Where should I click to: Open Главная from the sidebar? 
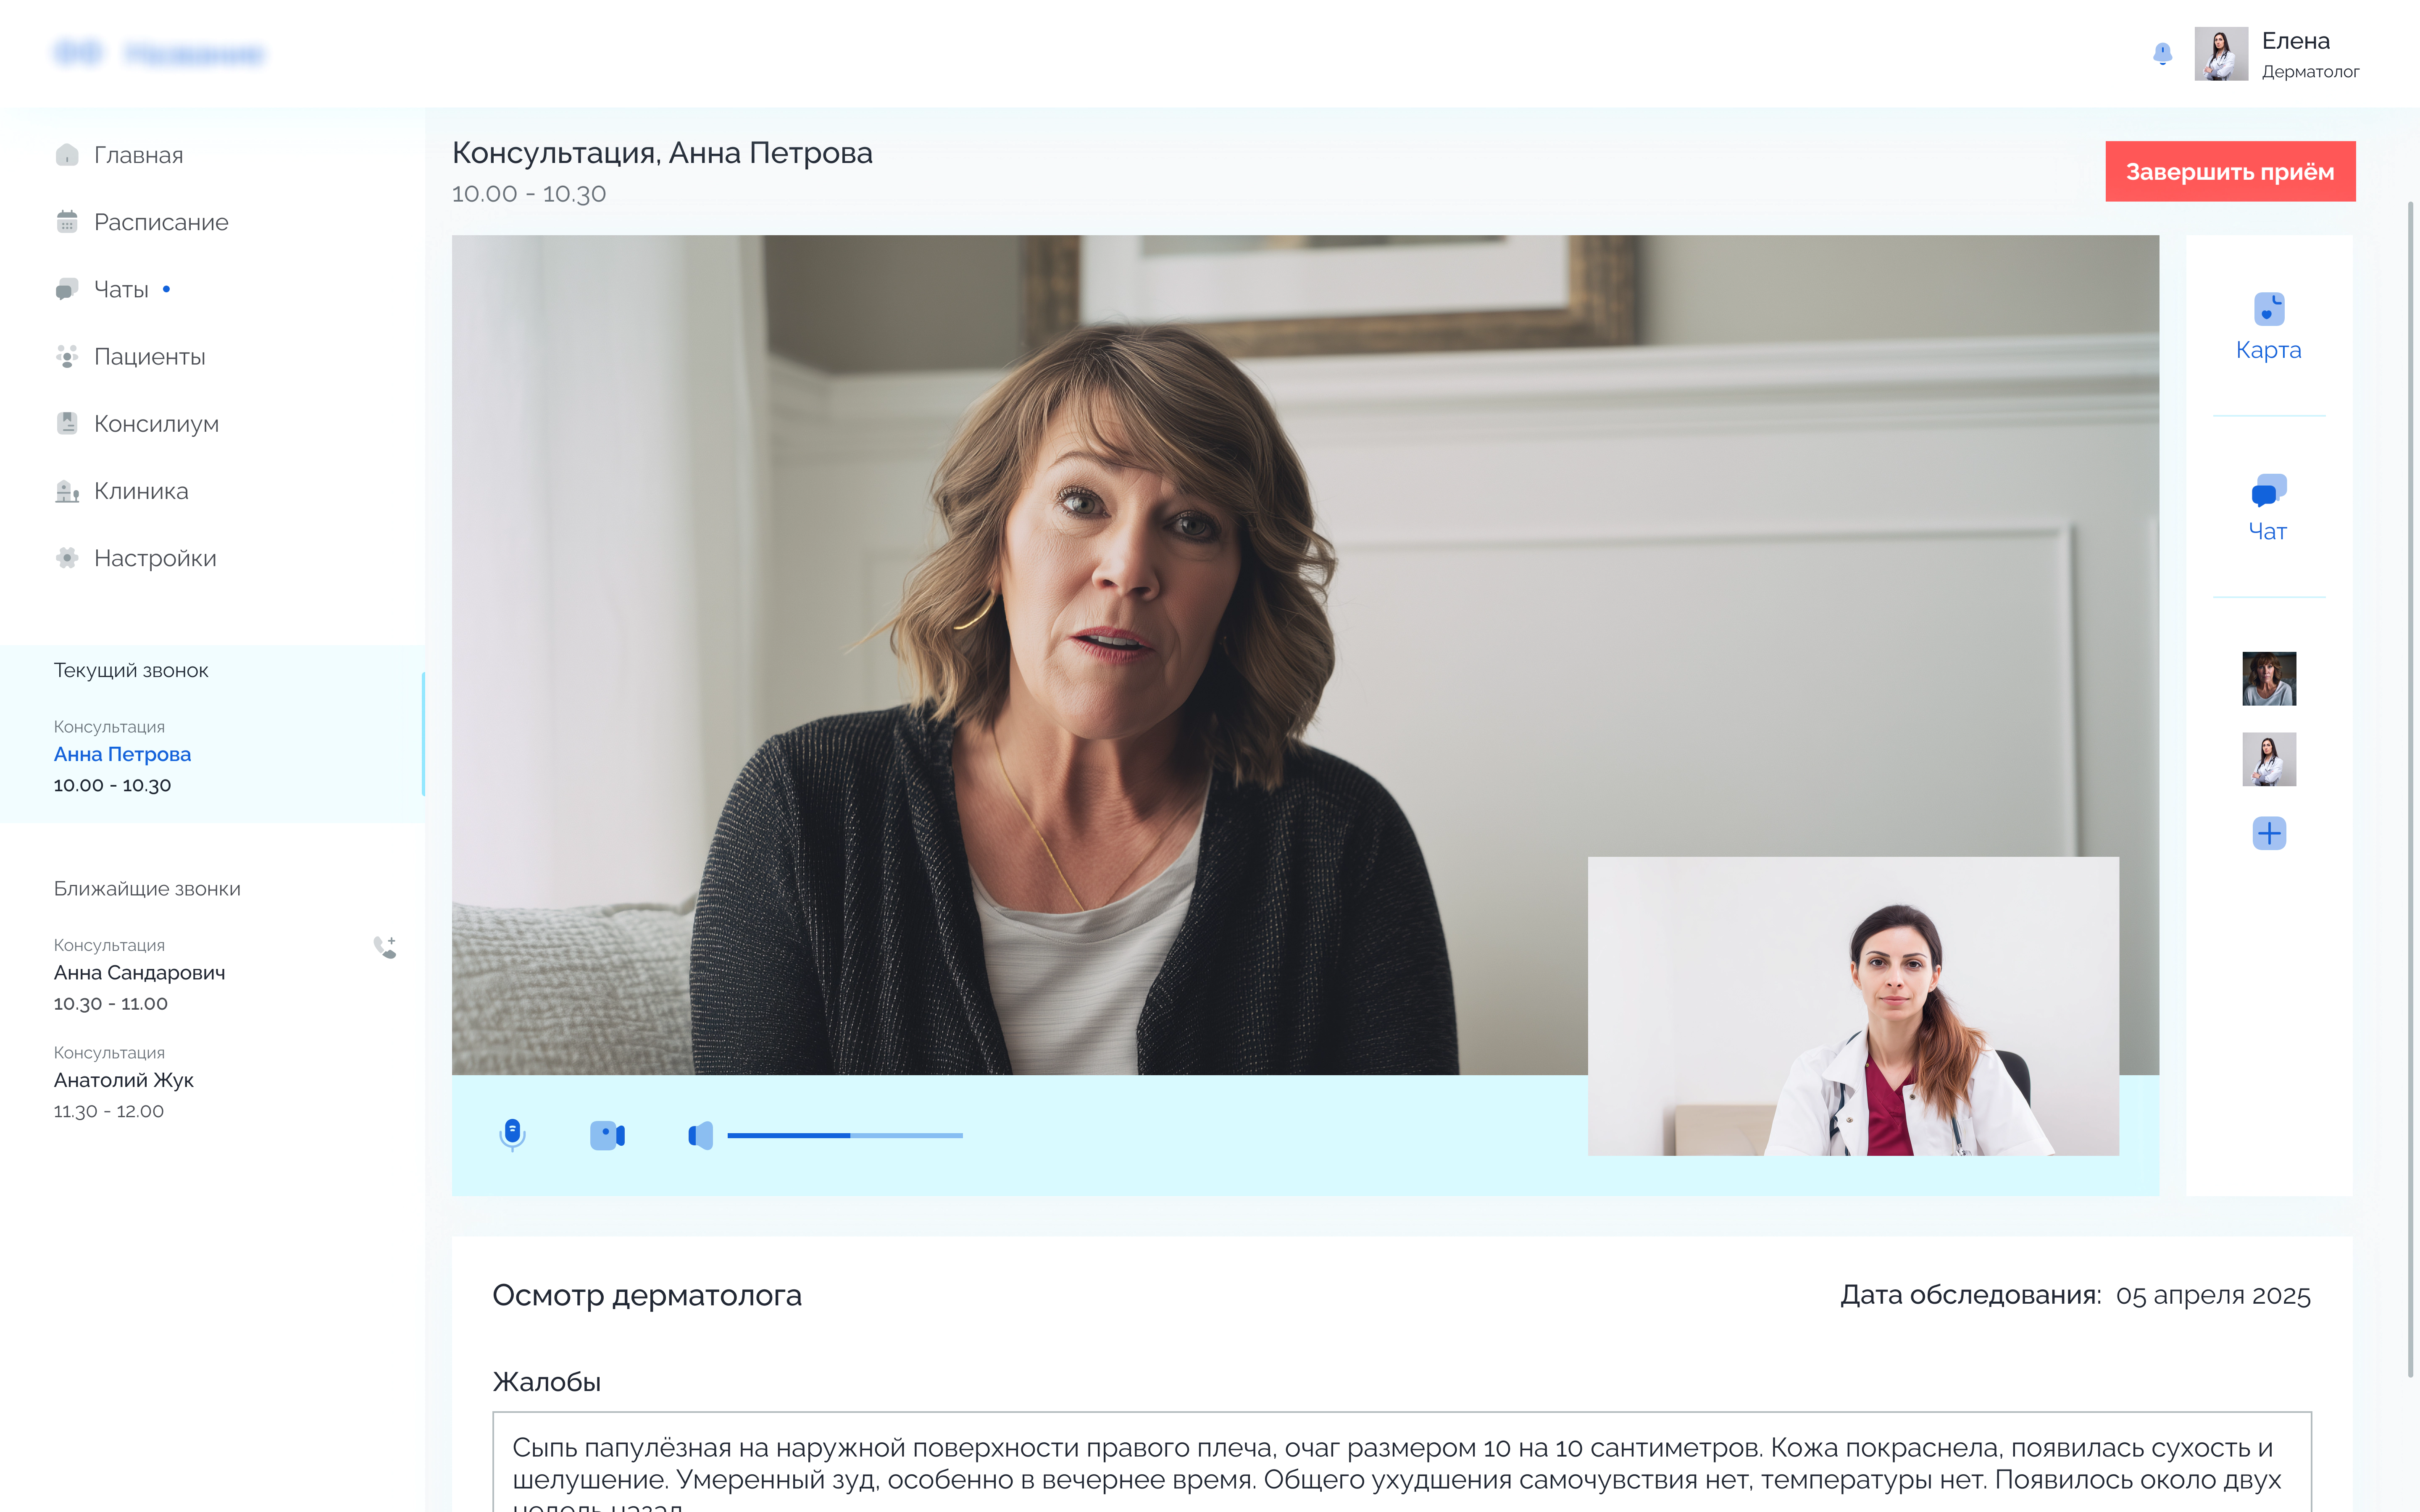(138, 155)
